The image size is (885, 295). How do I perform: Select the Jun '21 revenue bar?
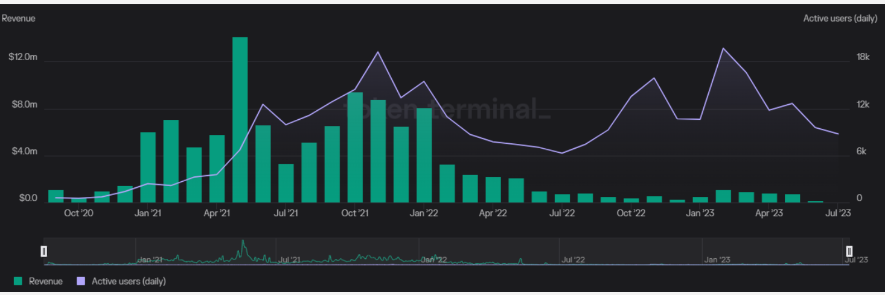(x=263, y=164)
